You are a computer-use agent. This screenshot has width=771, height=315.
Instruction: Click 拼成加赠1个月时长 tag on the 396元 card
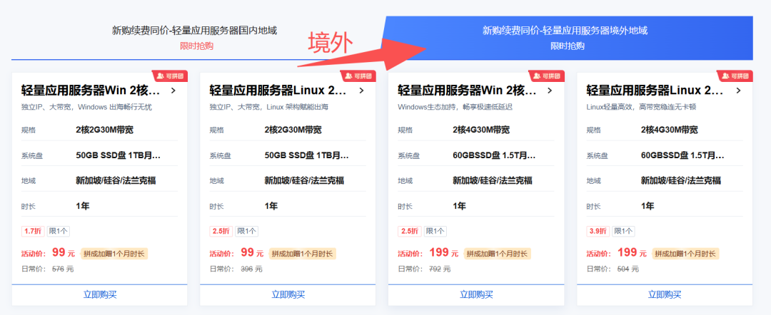tap(303, 254)
